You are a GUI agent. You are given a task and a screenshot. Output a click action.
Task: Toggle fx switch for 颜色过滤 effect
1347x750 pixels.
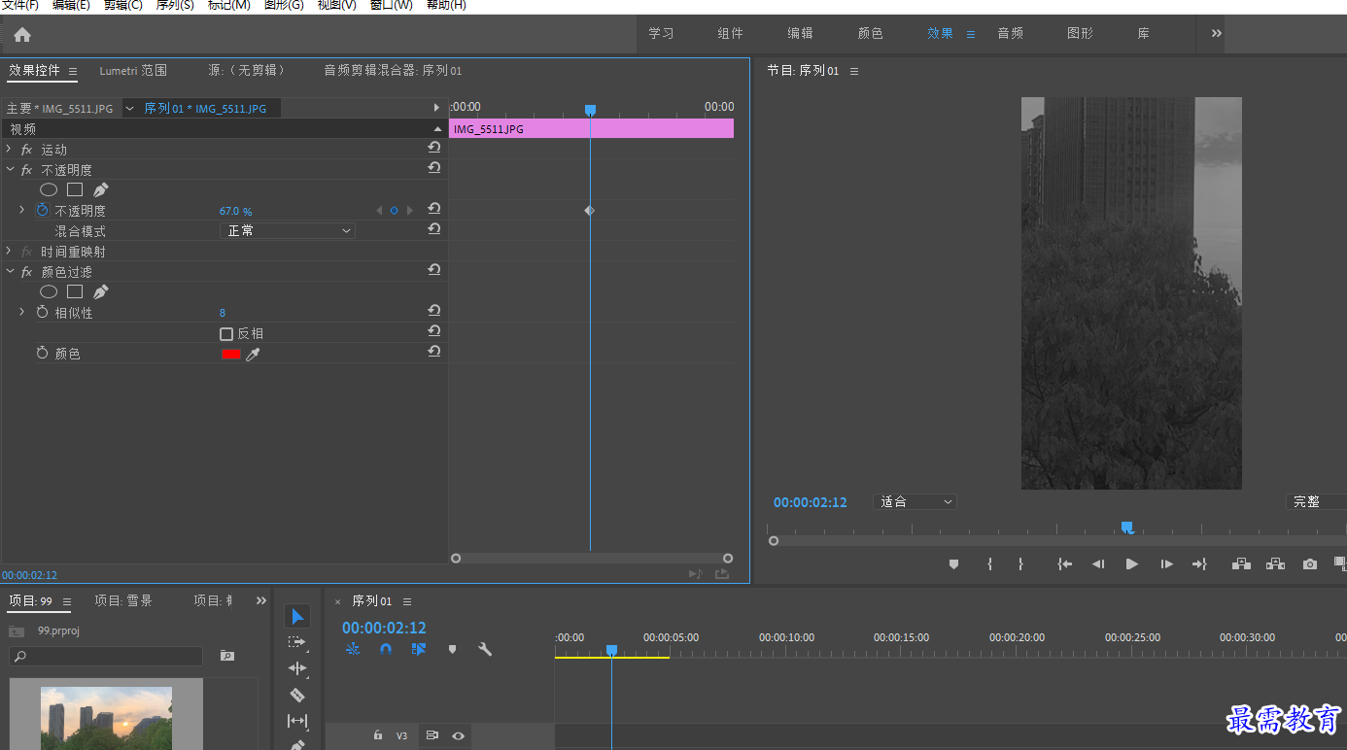pyautogui.click(x=26, y=272)
